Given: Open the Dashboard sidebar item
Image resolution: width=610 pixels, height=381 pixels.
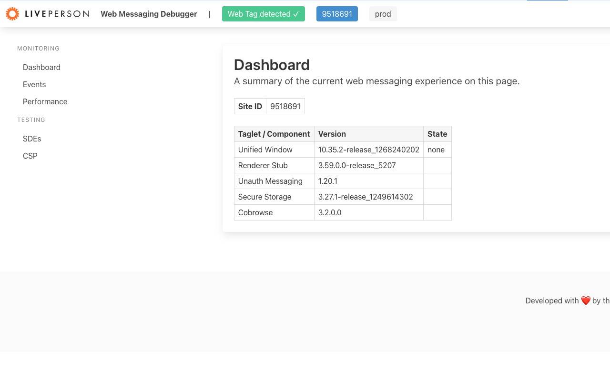Looking at the screenshot, I should (x=41, y=67).
